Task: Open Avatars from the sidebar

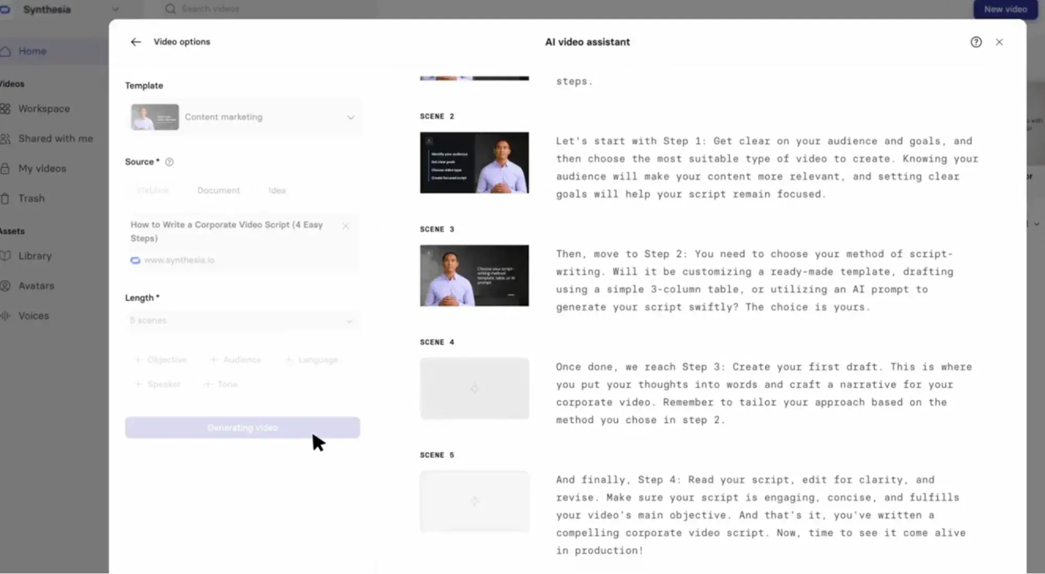Action: pyautogui.click(x=36, y=286)
